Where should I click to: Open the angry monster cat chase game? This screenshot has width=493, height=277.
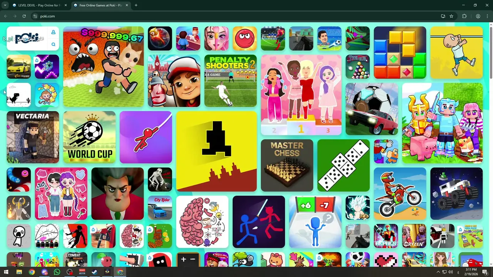click(x=103, y=67)
